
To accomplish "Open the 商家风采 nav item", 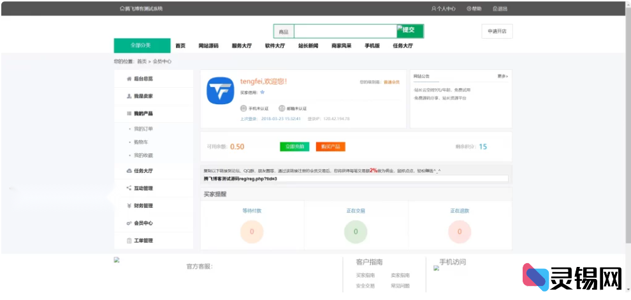I will pos(341,46).
